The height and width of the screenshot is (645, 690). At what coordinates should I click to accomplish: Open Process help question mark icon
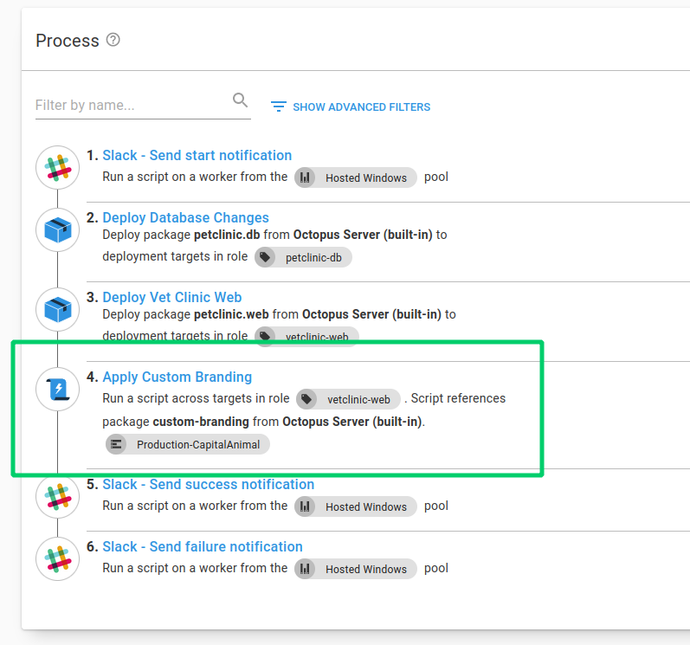click(113, 40)
